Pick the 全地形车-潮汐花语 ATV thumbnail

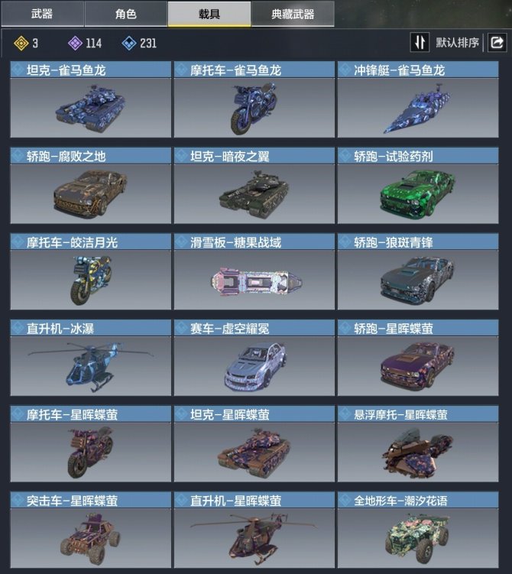pos(418,538)
